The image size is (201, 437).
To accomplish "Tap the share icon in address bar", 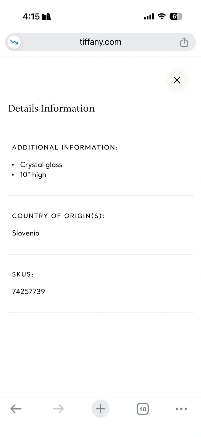I will (184, 42).
